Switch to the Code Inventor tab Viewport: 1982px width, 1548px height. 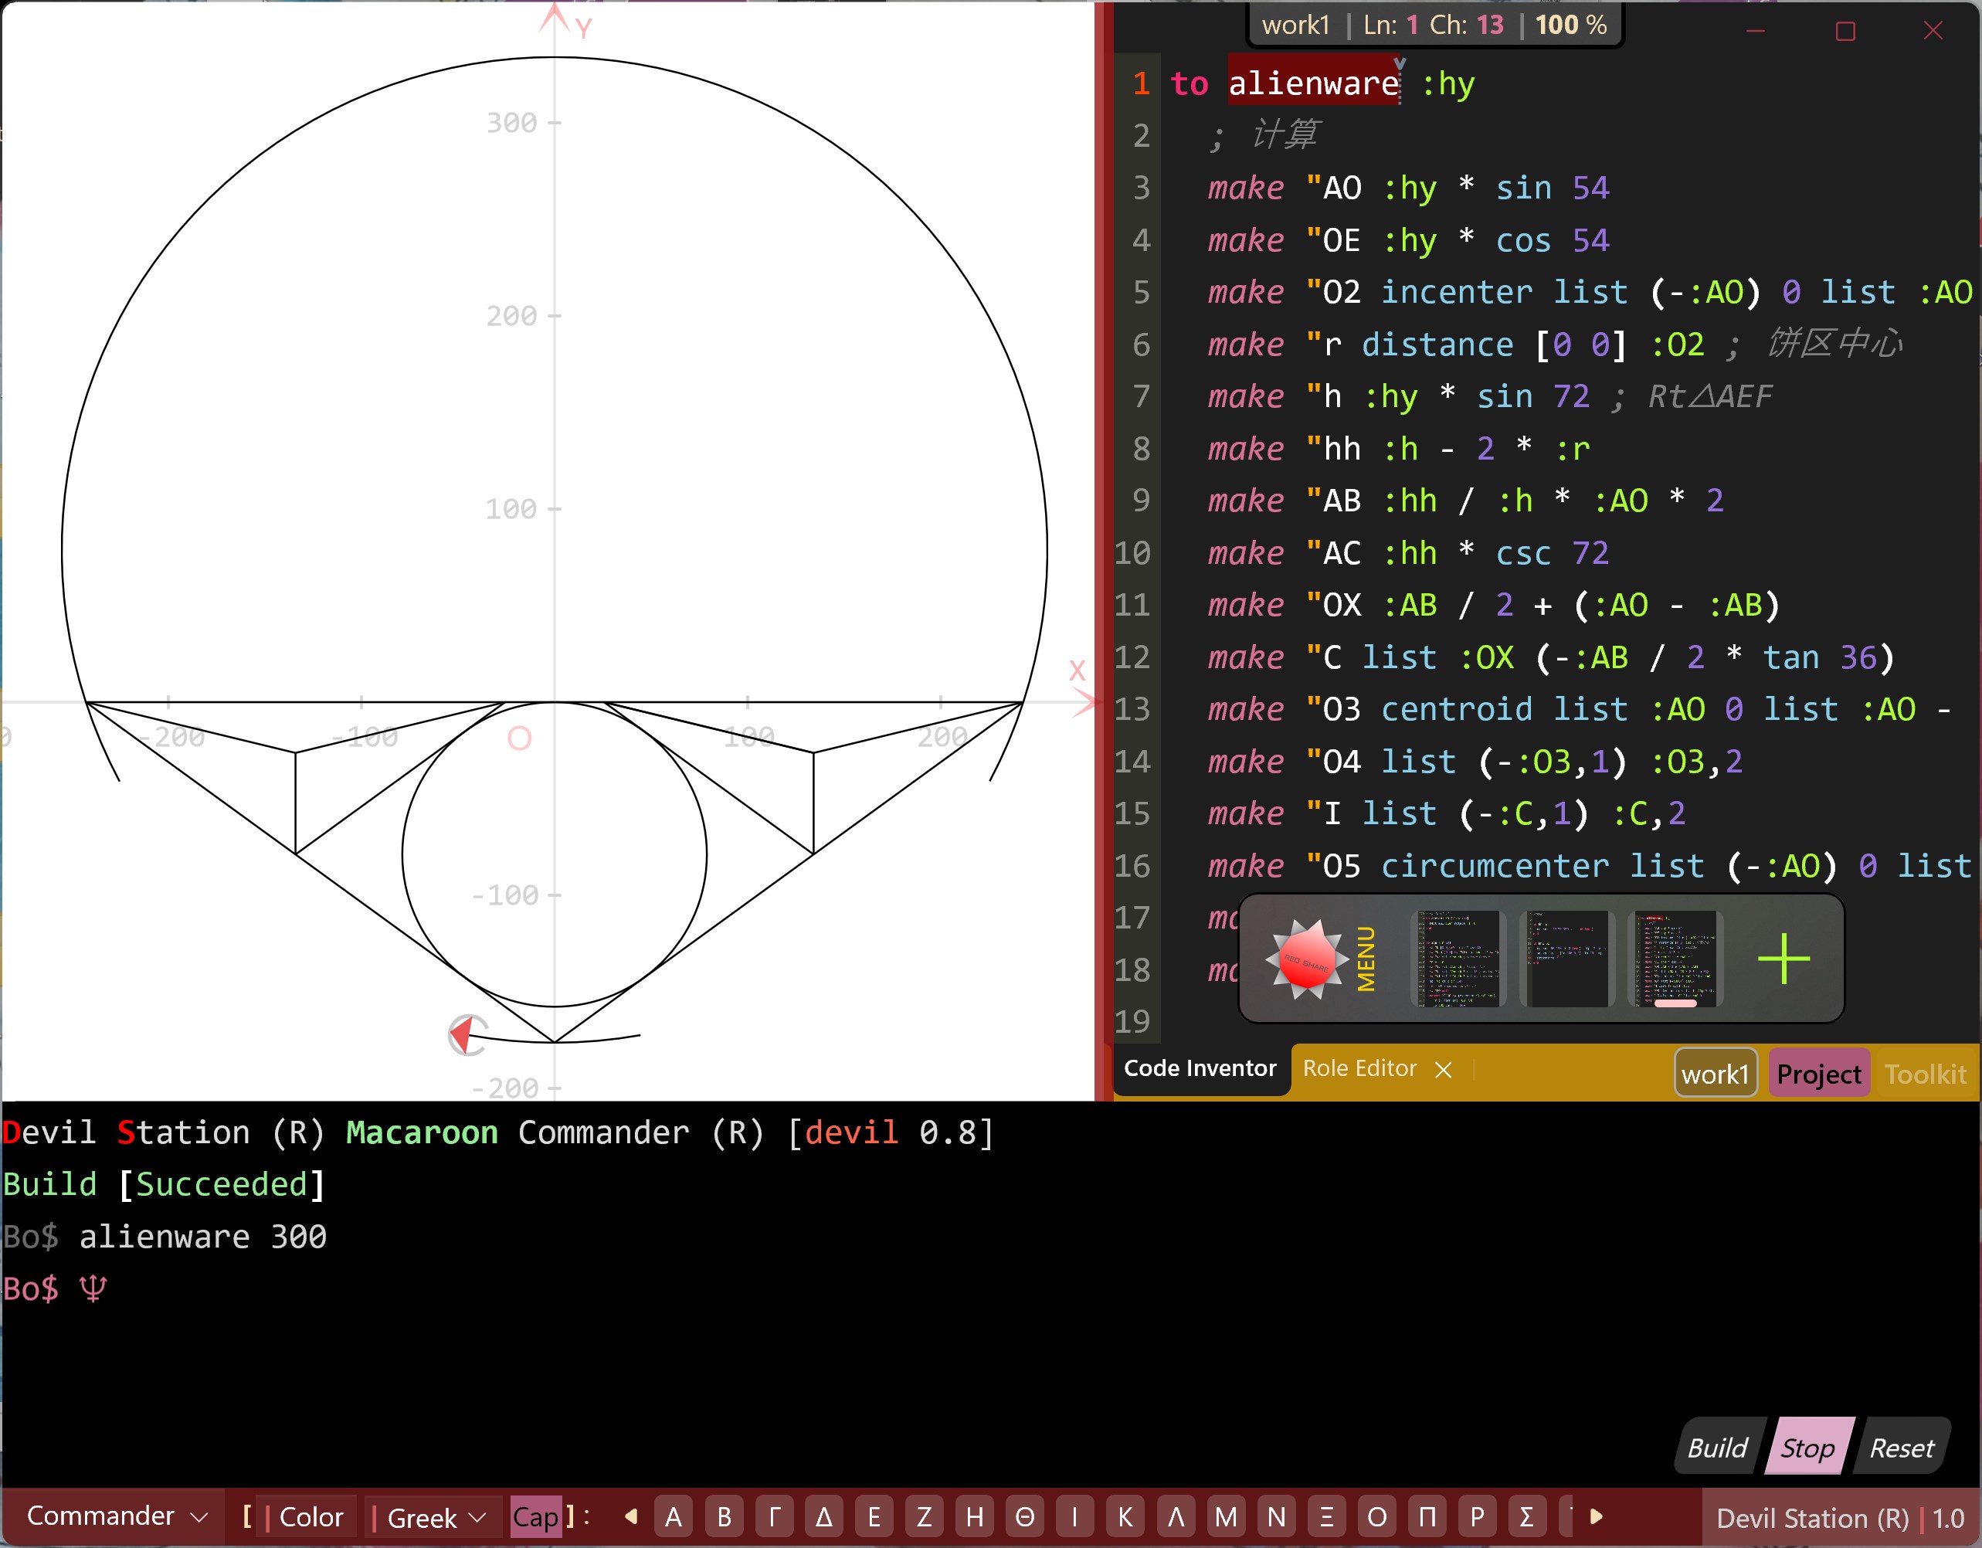[x=1199, y=1069]
